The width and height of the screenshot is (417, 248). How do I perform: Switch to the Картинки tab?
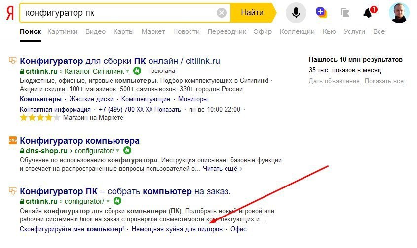(x=62, y=31)
